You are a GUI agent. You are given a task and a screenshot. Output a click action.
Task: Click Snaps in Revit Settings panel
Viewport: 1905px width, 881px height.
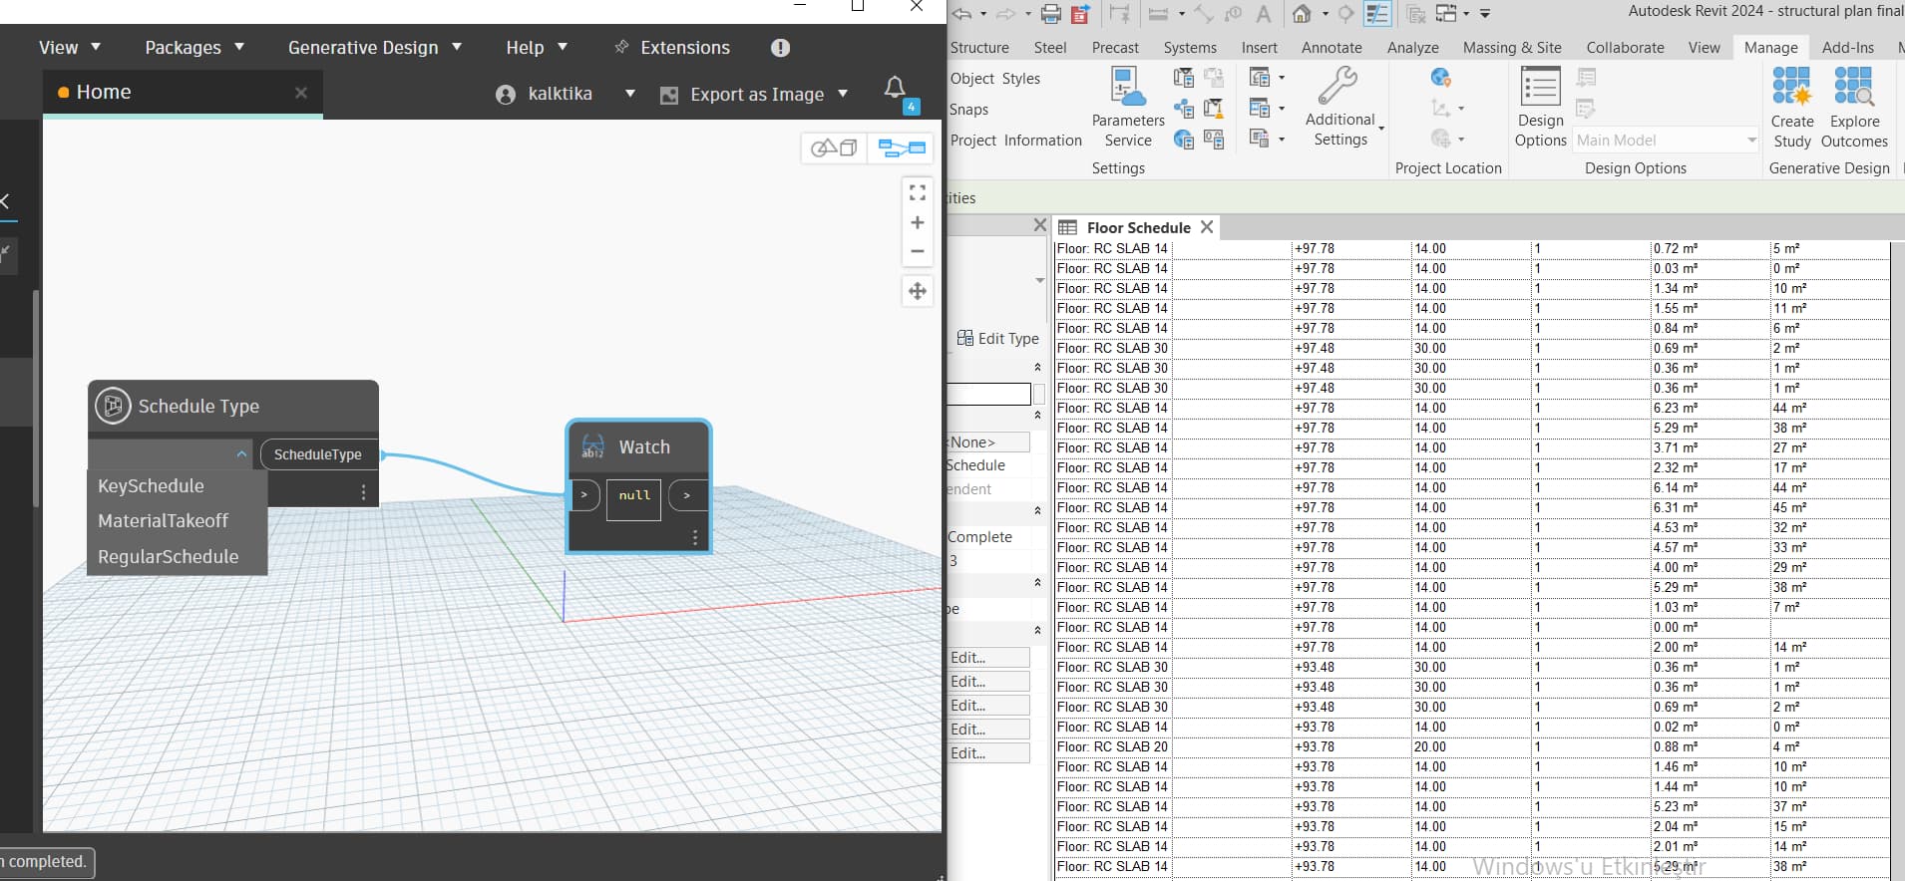coord(969,110)
